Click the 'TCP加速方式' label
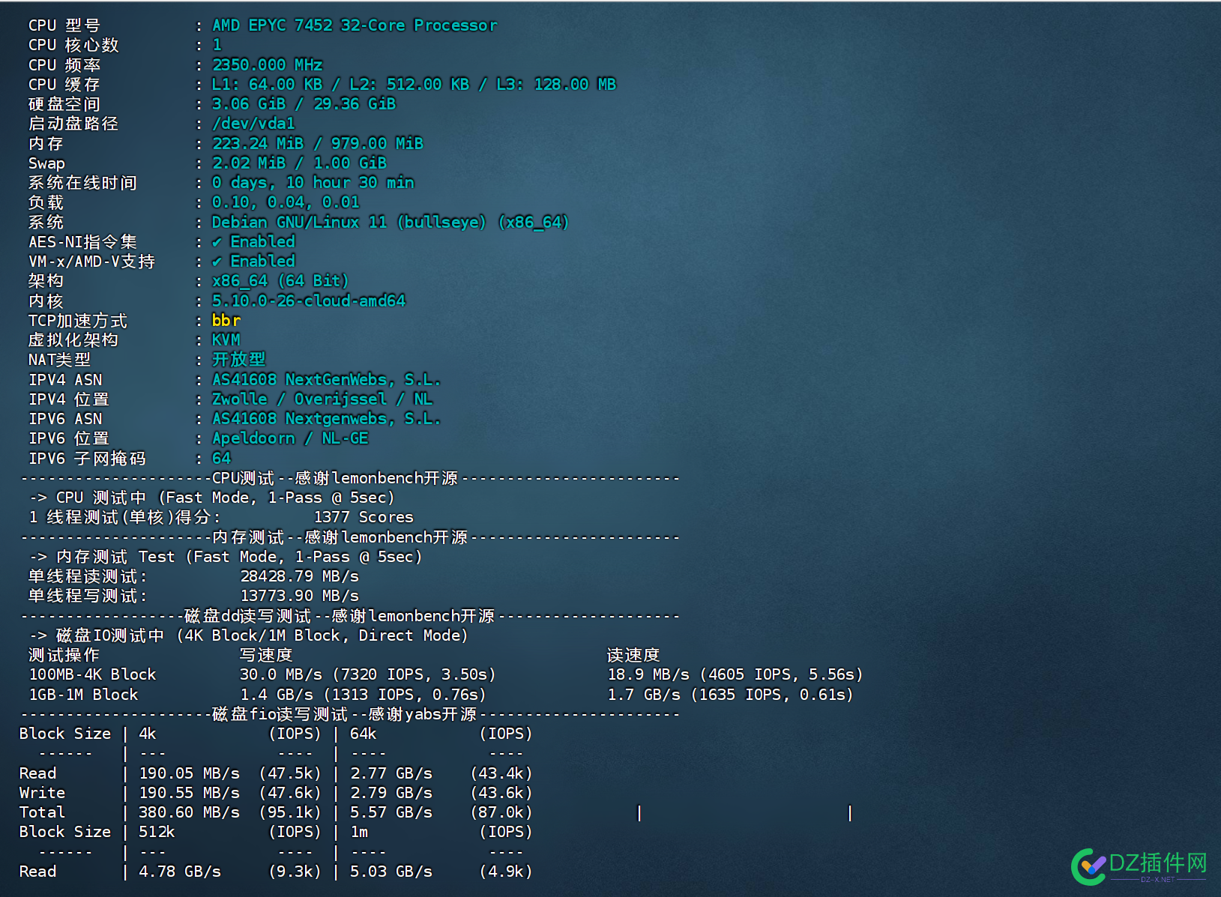This screenshot has height=897, width=1221. coord(78,321)
